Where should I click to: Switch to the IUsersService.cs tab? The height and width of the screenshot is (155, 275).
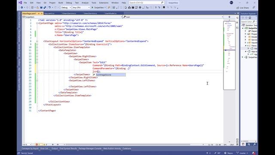click(x=69, y=13)
